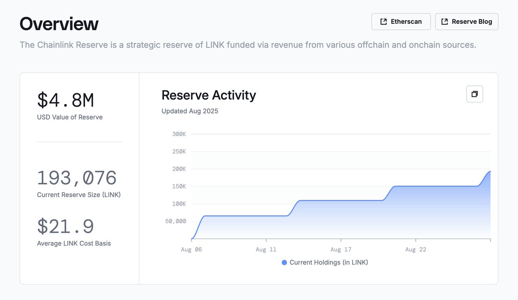Click the $21.9 Average LINK Cost Basis value
This screenshot has height=300, width=518.
point(65,226)
